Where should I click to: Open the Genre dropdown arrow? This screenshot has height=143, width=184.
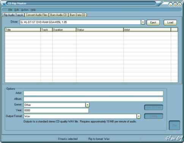[x=87, y=105]
